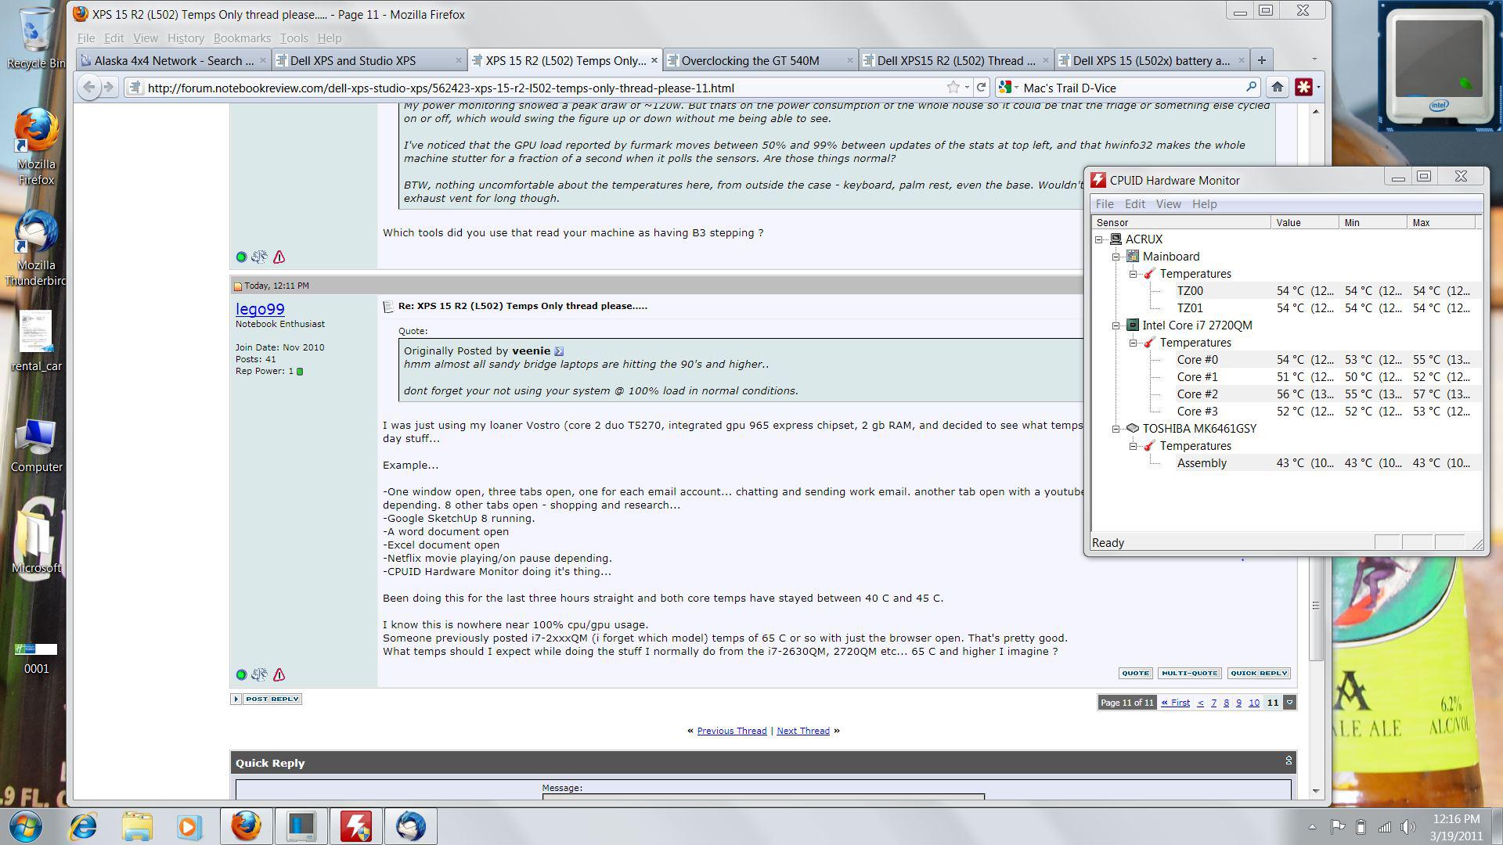Click the QUICK REPLY button
Viewport: 1503px width, 845px height.
(1259, 673)
